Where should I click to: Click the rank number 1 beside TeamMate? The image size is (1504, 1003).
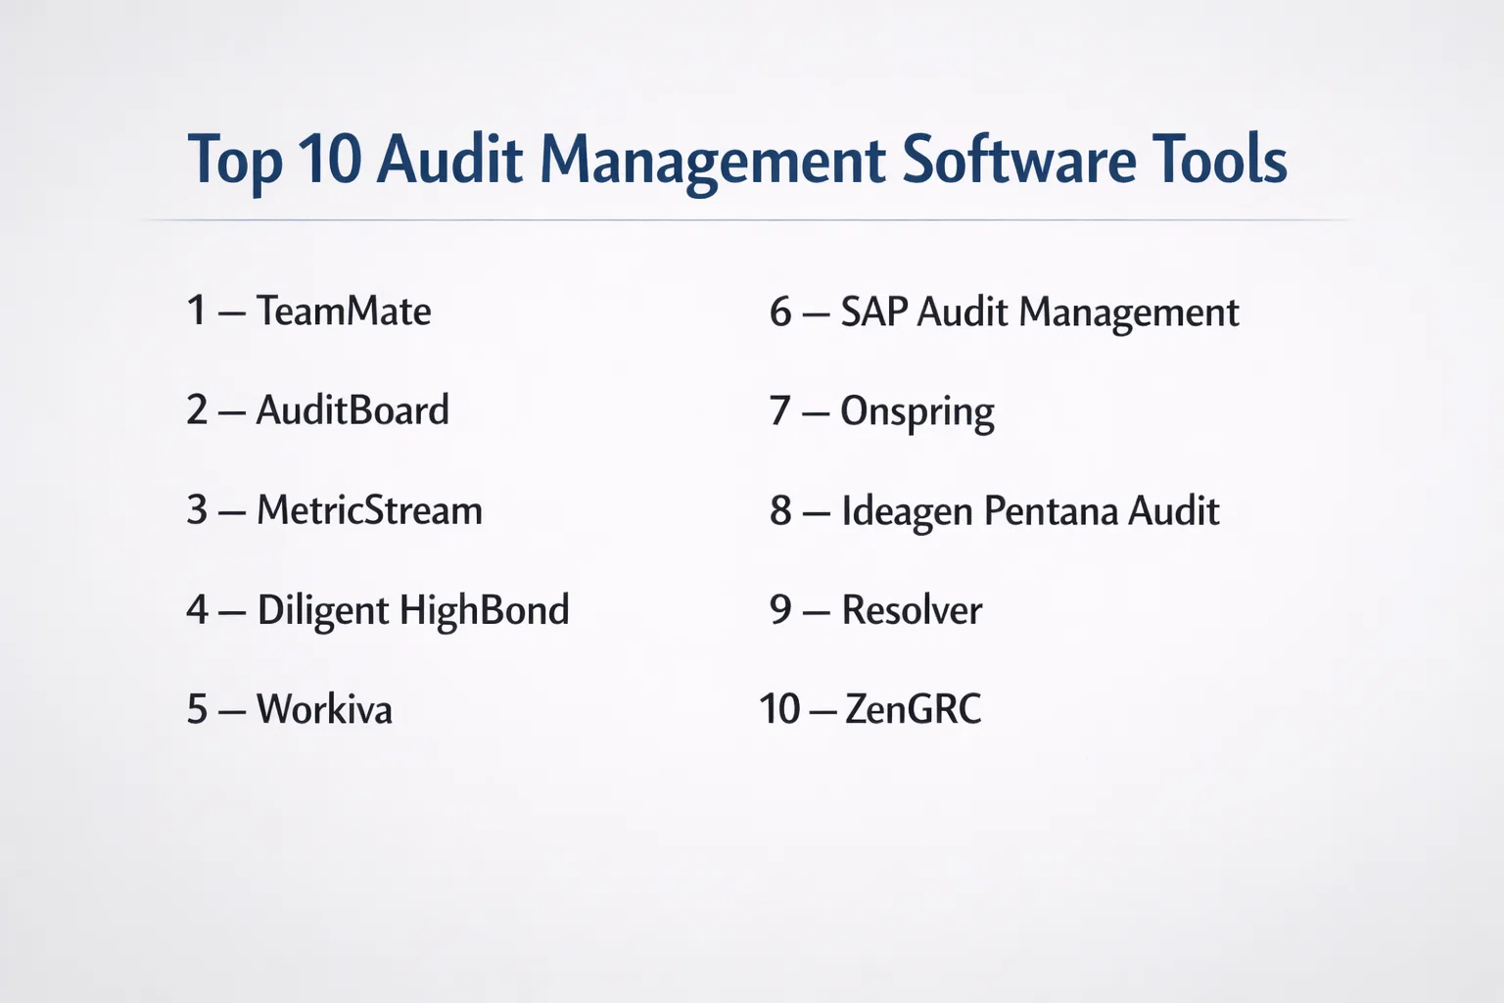[197, 311]
